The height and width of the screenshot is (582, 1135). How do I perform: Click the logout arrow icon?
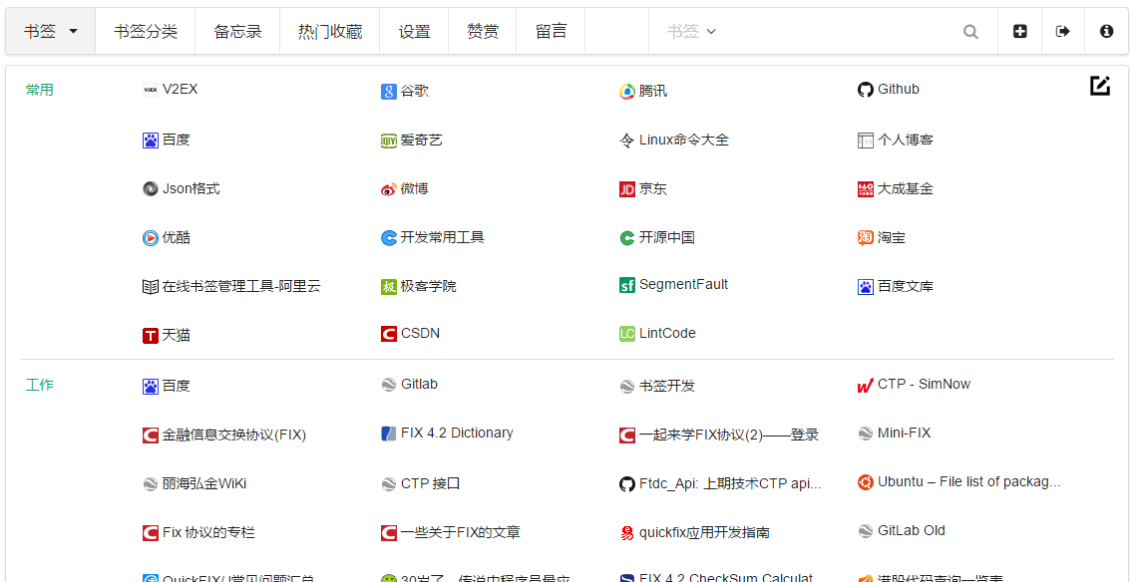(1063, 32)
